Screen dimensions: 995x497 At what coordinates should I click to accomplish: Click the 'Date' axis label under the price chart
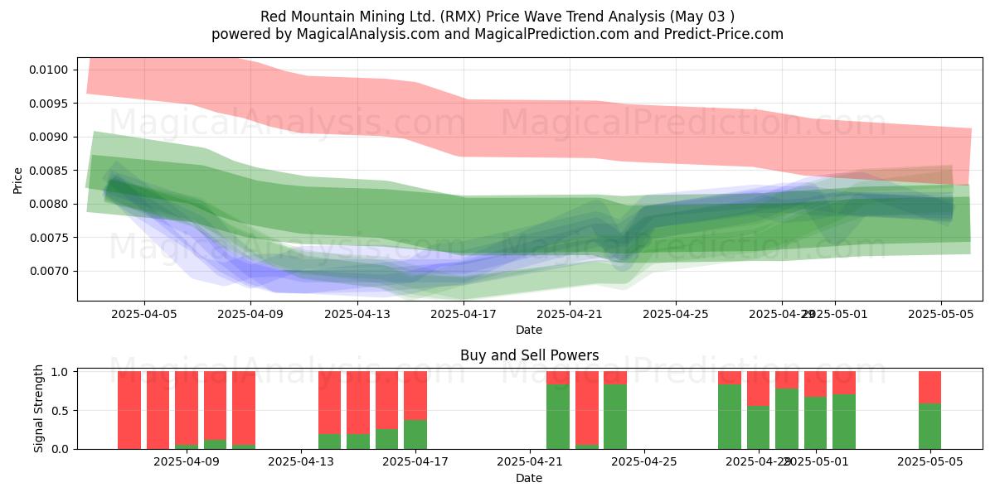pos(529,330)
